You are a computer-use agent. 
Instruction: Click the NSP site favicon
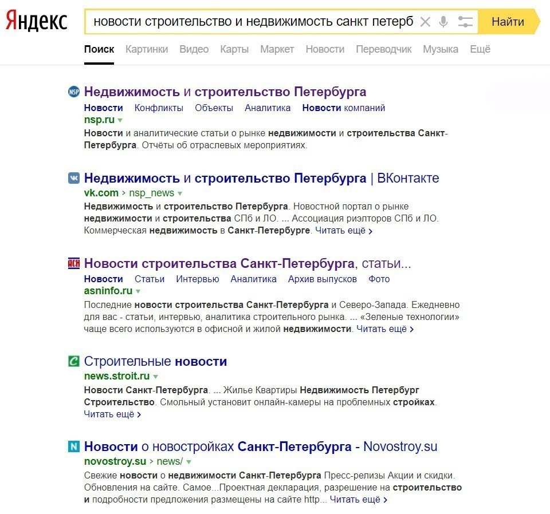[x=74, y=92]
